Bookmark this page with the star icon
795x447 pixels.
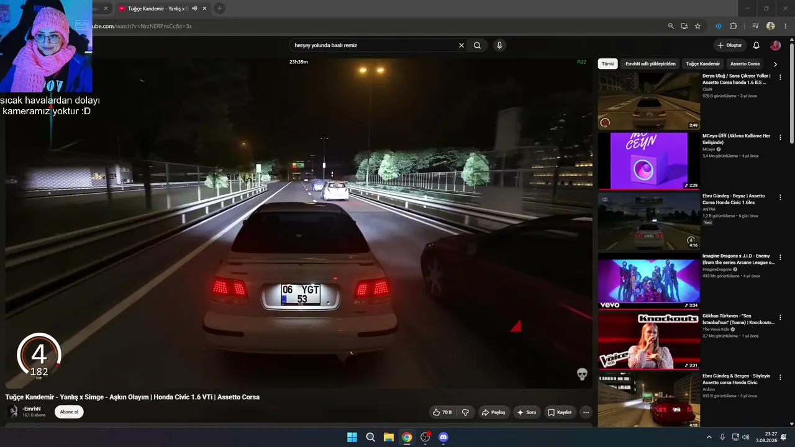coord(697,26)
